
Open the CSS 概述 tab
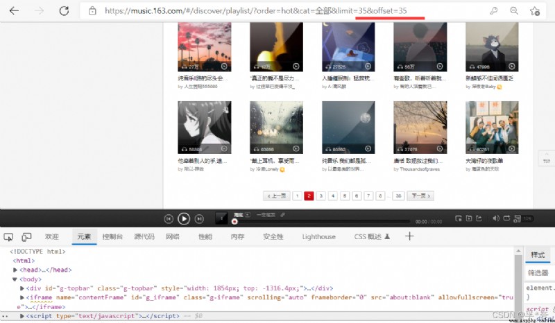click(x=372, y=236)
